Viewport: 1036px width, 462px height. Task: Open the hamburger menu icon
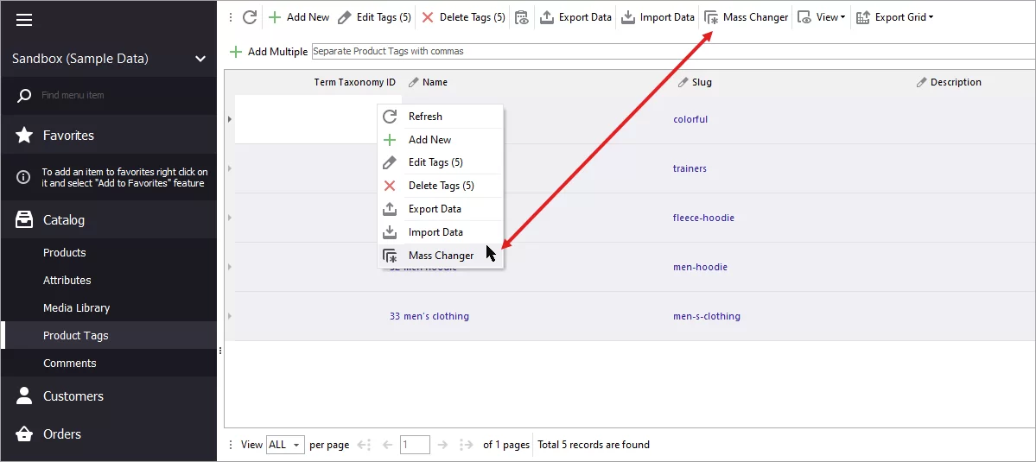tap(24, 20)
